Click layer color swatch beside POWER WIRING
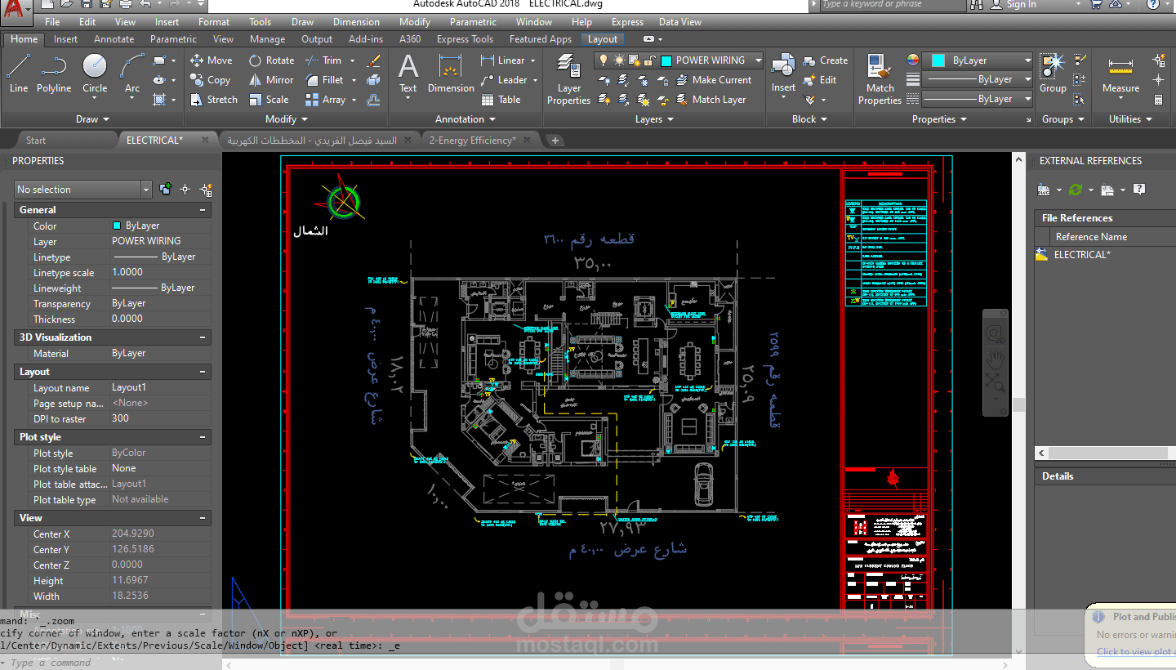 666,60
